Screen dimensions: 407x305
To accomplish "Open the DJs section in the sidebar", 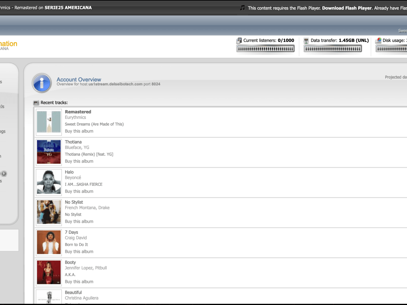I will (2, 107).
